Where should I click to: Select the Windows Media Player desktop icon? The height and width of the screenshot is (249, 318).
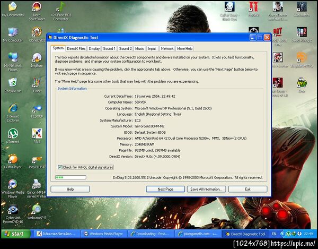13,188
